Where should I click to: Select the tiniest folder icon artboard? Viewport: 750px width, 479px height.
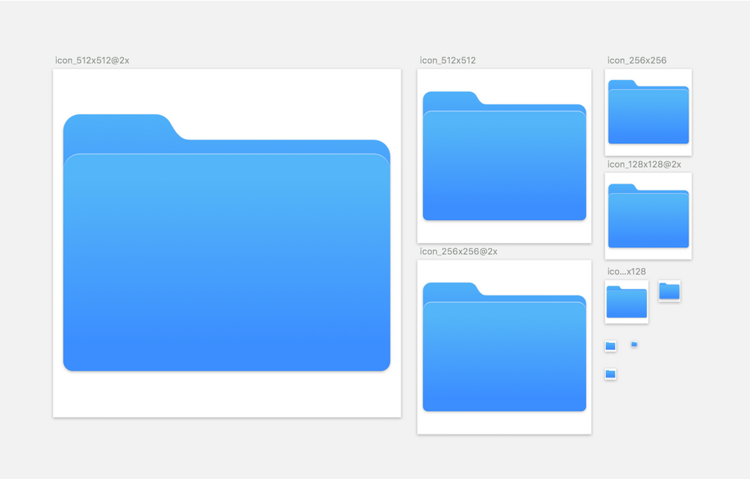point(634,344)
